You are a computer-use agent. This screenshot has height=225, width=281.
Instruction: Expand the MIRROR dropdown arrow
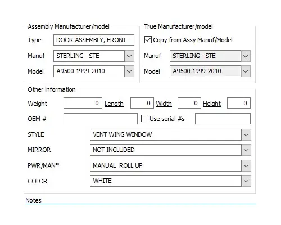click(246, 150)
